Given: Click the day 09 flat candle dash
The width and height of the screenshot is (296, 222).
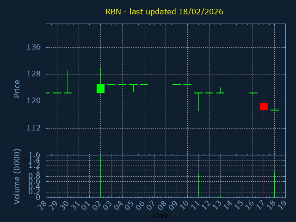Looking at the screenshot, I should click(x=177, y=85).
